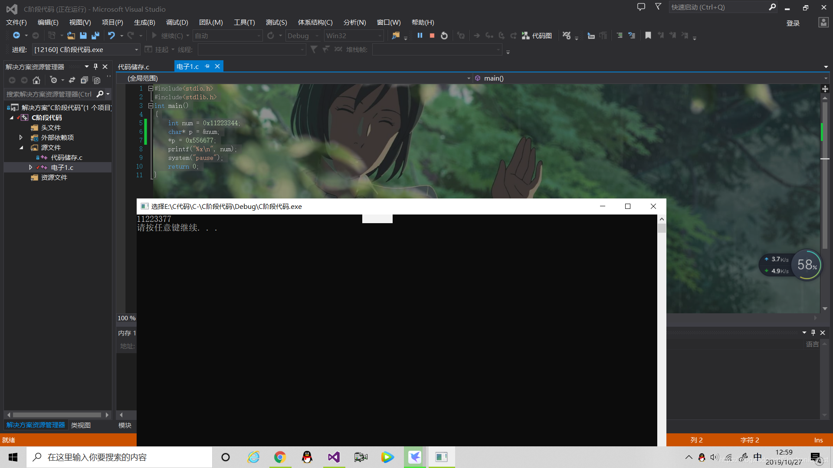This screenshot has width=833, height=468.
Task: Expand the 电子1.c tree node
Action: pyautogui.click(x=30, y=167)
